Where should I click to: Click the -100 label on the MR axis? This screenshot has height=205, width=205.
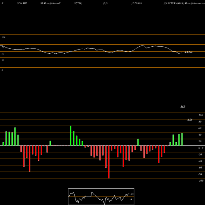pos(201,181)
